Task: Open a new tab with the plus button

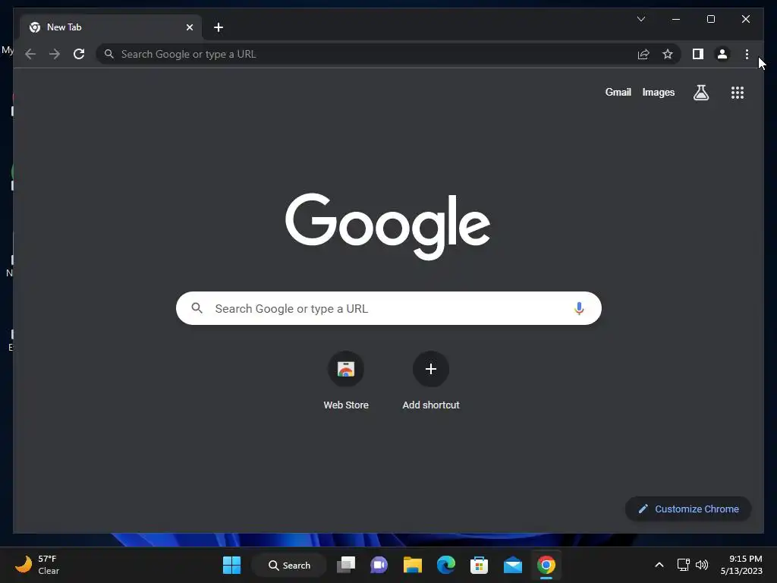Action: 218,27
